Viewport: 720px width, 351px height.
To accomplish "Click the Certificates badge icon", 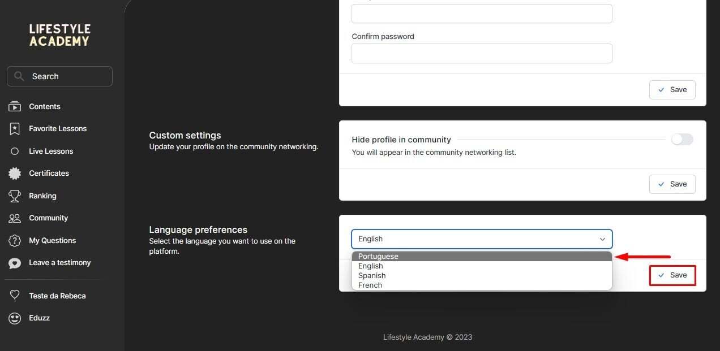I will coord(15,174).
